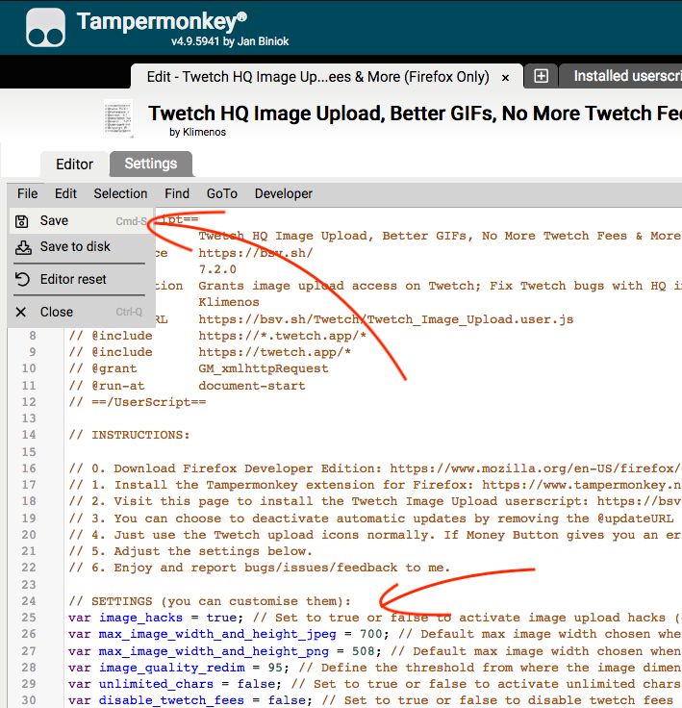Click the Tampermonkey logo icon
The image size is (682, 708).
[x=45, y=28]
